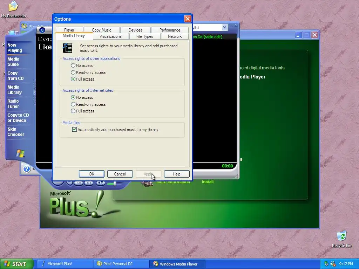Open the Visualizations tab
Viewport: 359px width, 269px height.
(110, 36)
